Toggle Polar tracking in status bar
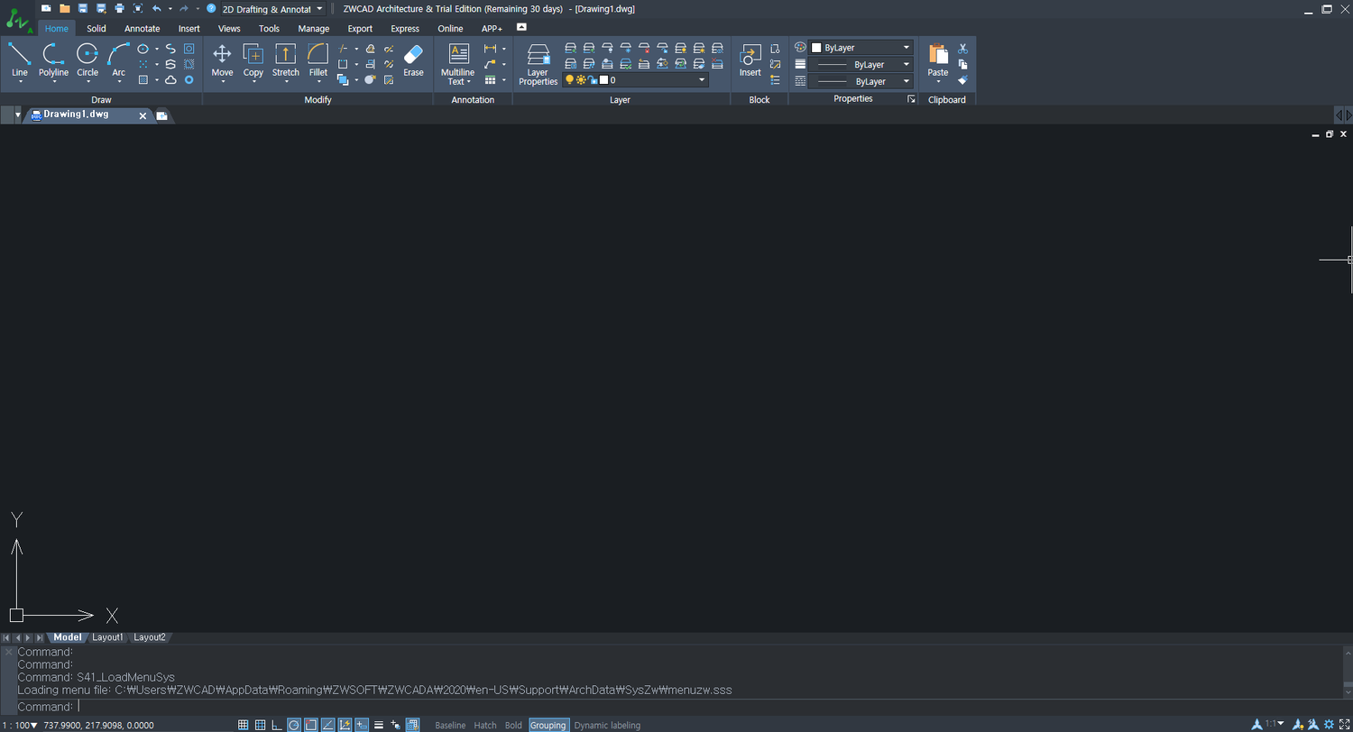The height and width of the screenshot is (732, 1353). coord(294,725)
